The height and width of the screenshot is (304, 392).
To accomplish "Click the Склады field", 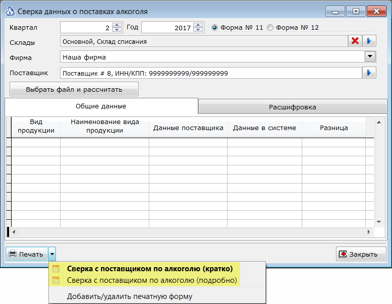I will click(x=204, y=41).
